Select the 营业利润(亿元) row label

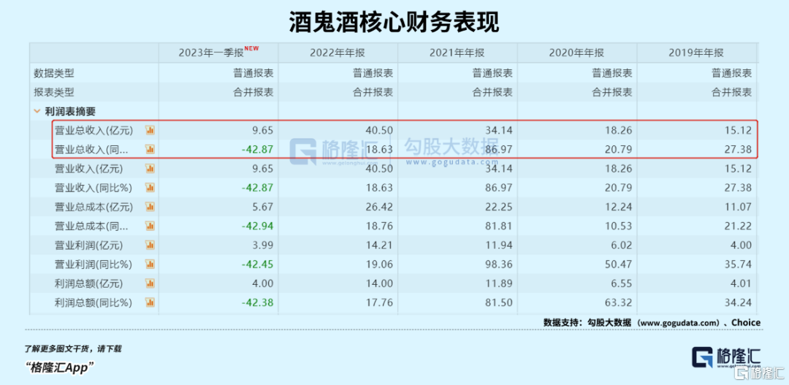pos(88,245)
